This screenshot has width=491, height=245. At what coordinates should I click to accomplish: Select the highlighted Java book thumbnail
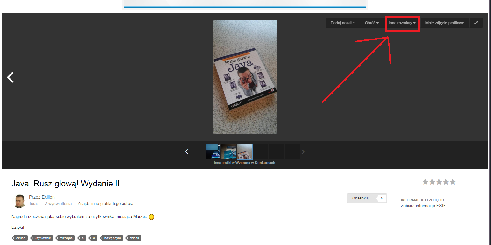[245, 152]
